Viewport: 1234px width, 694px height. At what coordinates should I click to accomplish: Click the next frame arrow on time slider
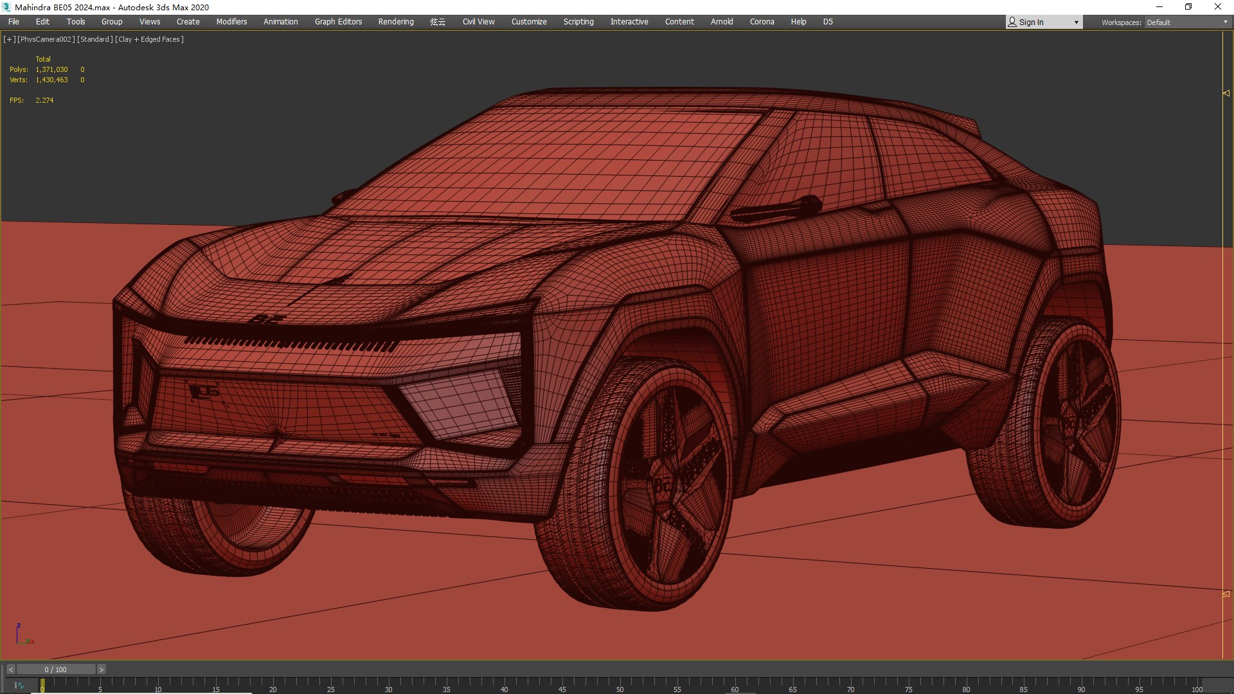(101, 670)
